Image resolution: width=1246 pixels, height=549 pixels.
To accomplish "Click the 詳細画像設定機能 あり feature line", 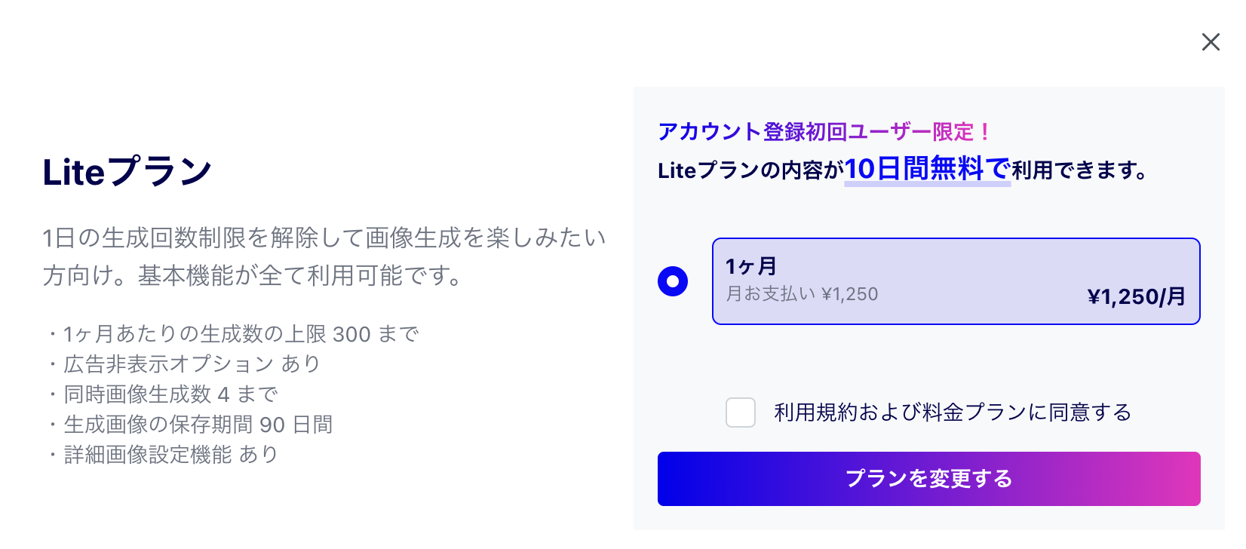I will point(162,455).
